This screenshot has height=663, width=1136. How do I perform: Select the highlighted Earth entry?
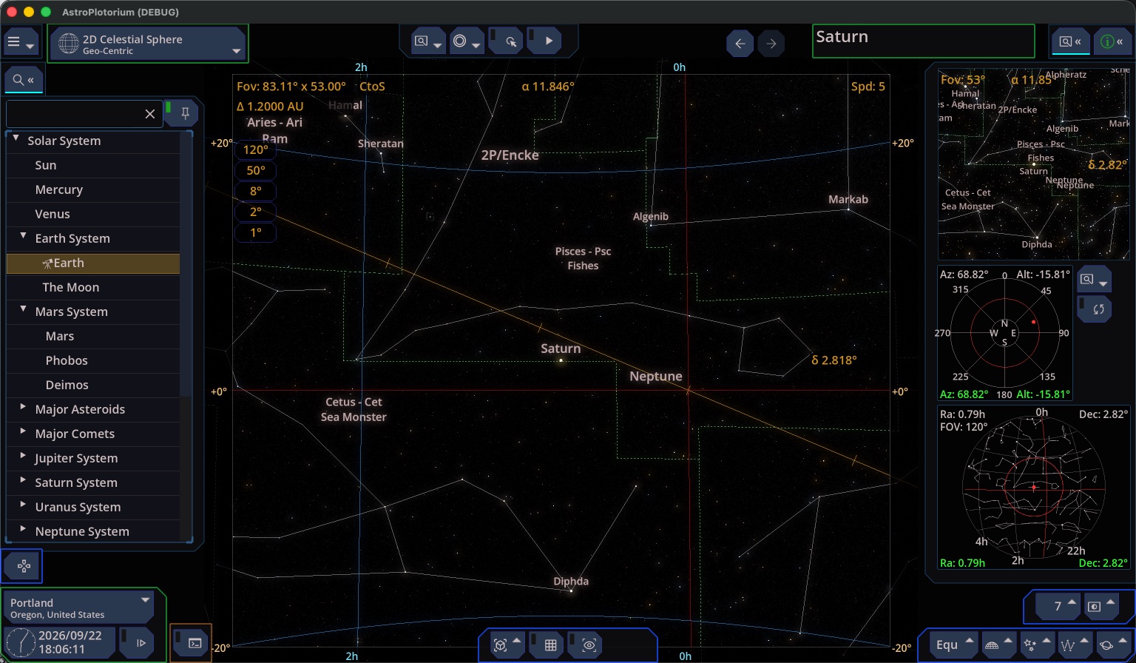click(93, 263)
